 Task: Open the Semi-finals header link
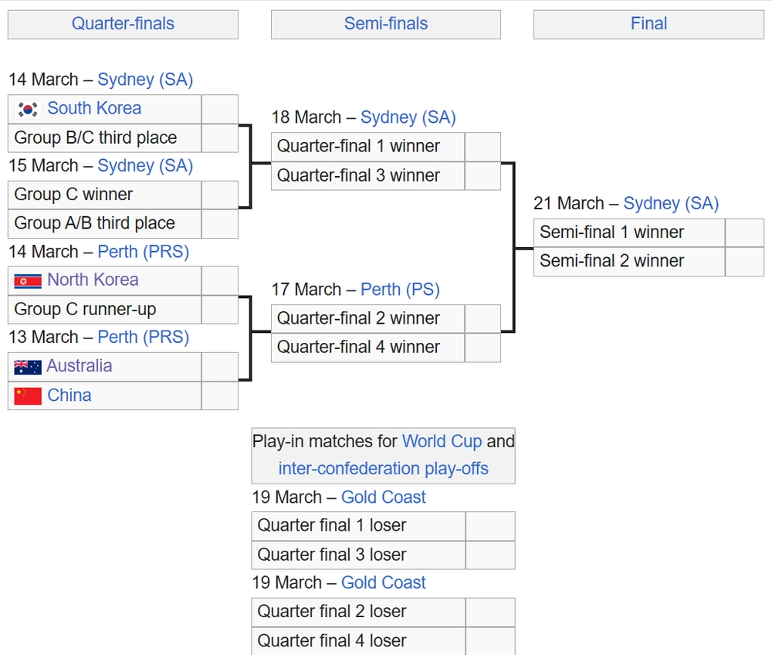coord(385,24)
